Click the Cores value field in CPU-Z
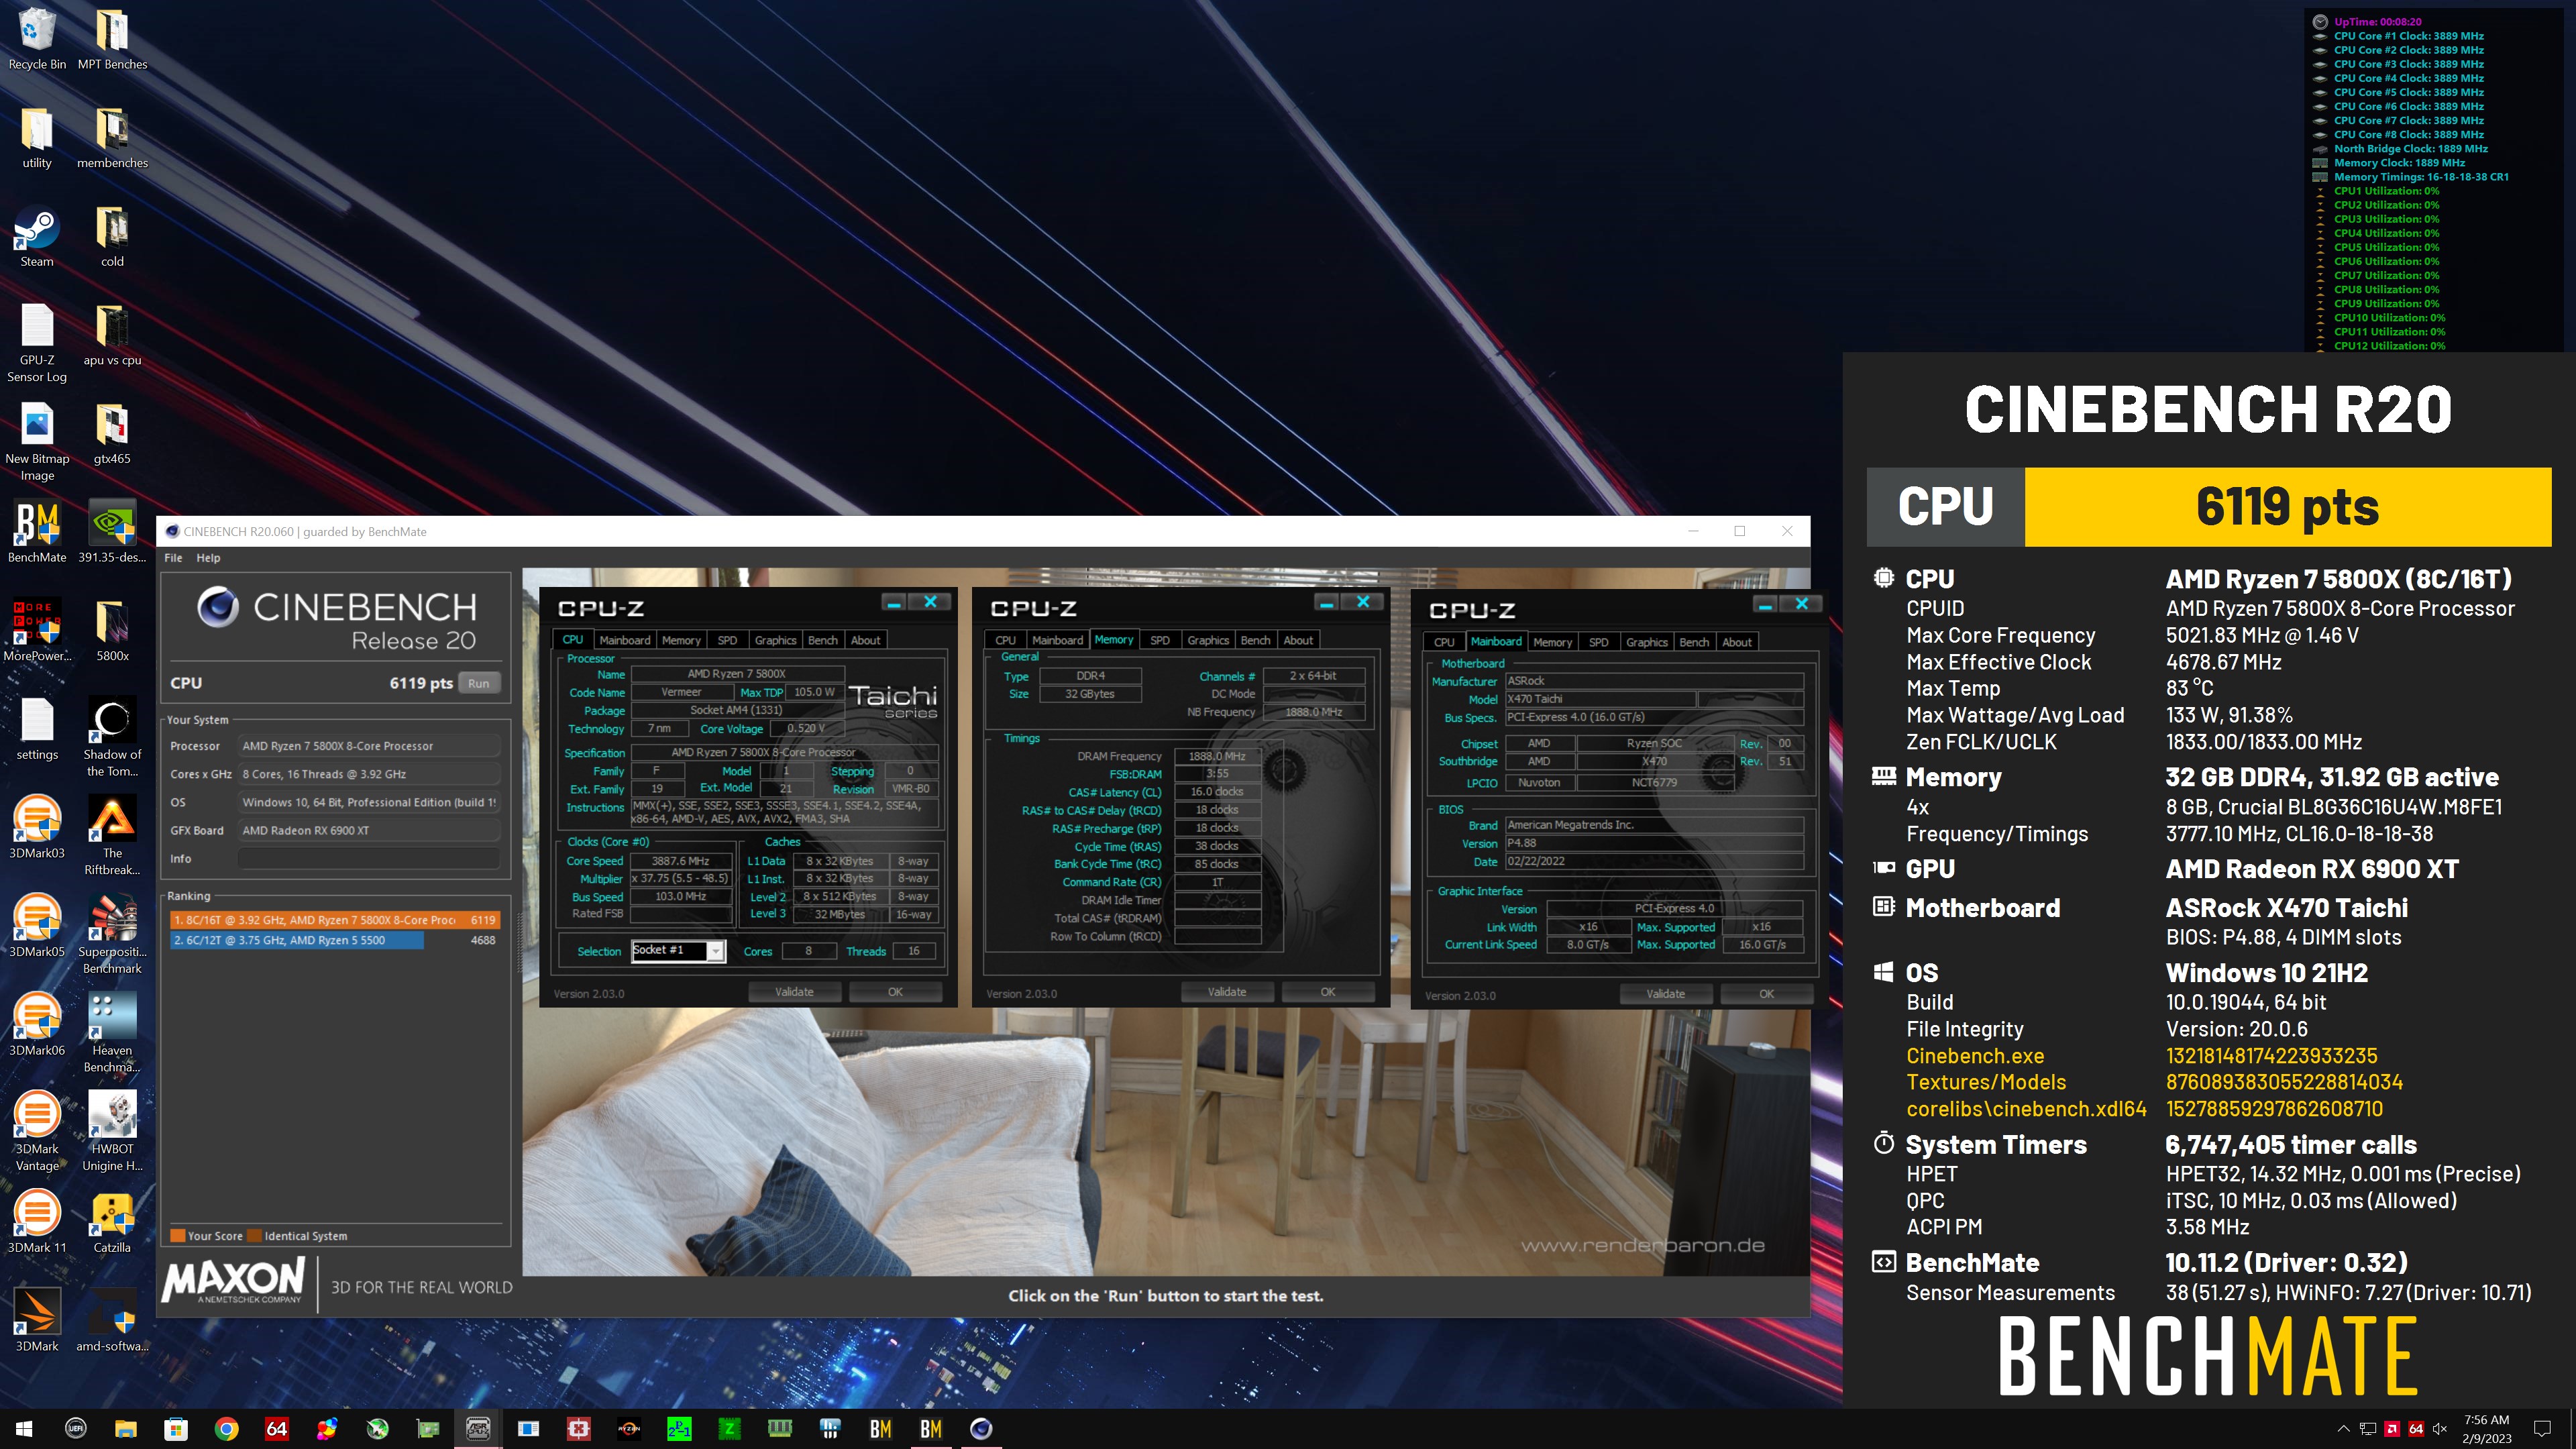Screen dimensions: 2576x1449 (808, 951)
